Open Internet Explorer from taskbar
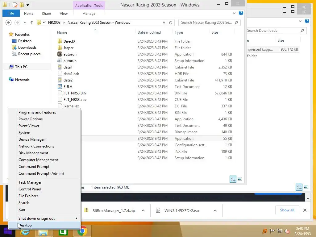This screenshot has height=237, width=316. (x=25, y=231)
